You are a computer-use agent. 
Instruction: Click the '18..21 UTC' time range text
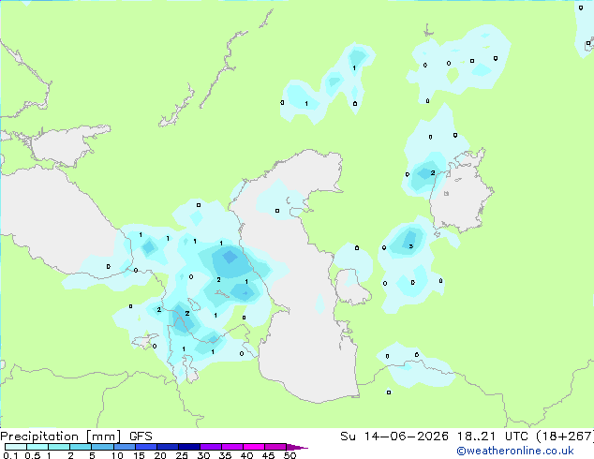click(x=493, y=437)
